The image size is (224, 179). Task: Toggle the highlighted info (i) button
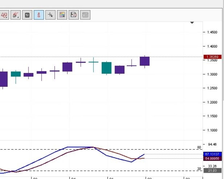(x=39, y=15)
